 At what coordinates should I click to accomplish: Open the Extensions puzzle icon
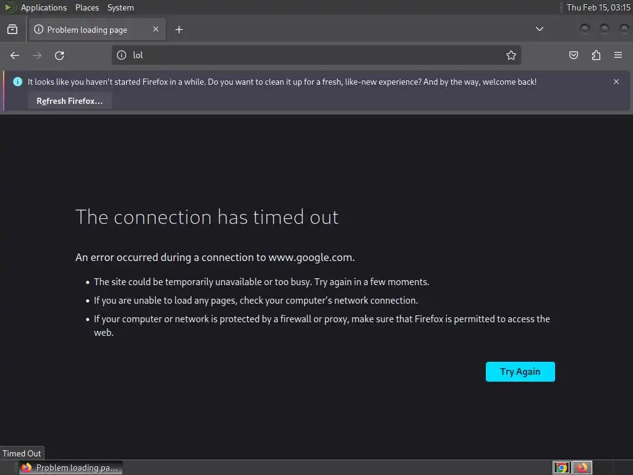(596, 55)
